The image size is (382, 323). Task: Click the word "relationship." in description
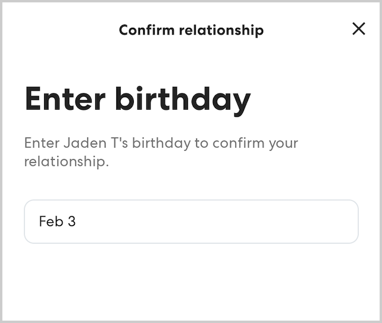click(x=67, y=161)
